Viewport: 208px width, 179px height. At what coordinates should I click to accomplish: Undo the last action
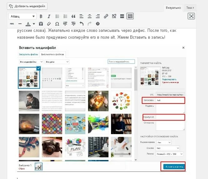(x=82, y=24)
